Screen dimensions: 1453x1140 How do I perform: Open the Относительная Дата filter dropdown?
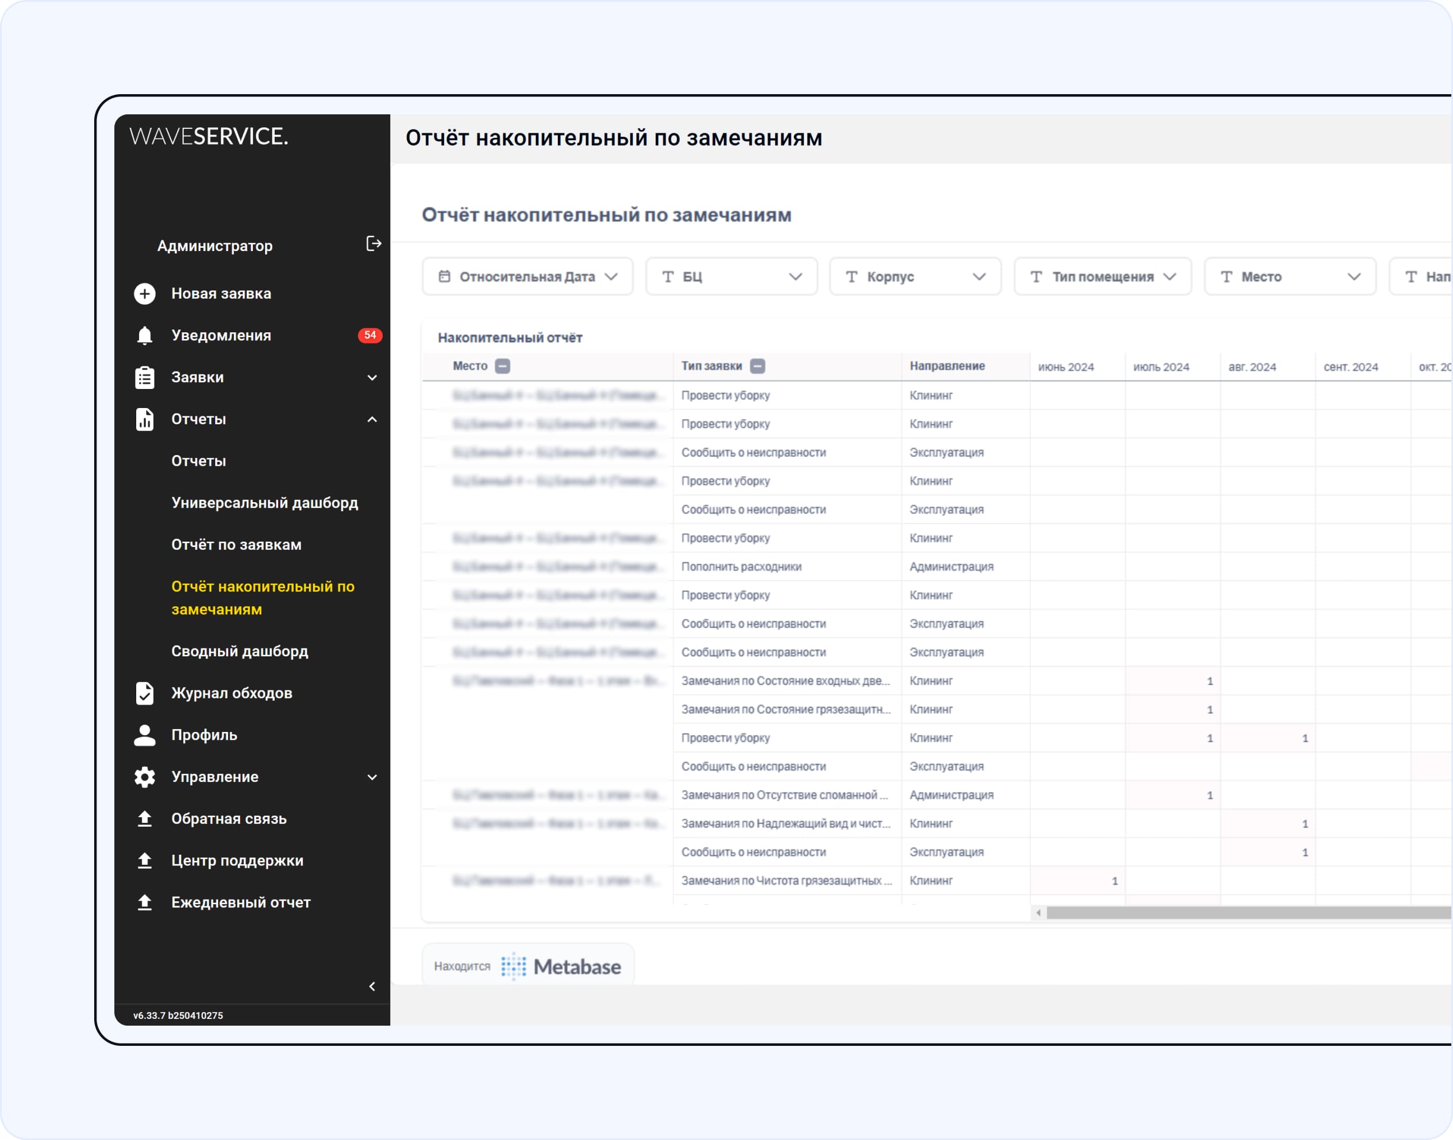[x=527, y=276]
